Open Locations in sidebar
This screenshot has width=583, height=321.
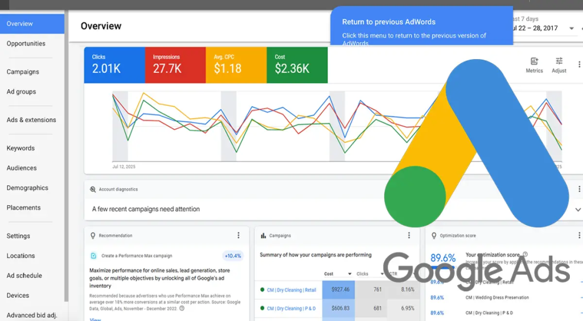click(x=20, y=256)
